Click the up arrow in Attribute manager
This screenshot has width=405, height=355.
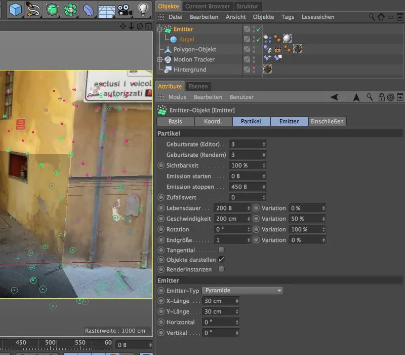point(356,97)
